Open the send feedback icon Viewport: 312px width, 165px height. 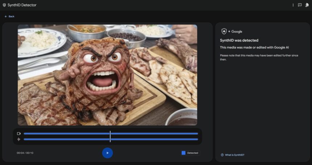(300, 5)
